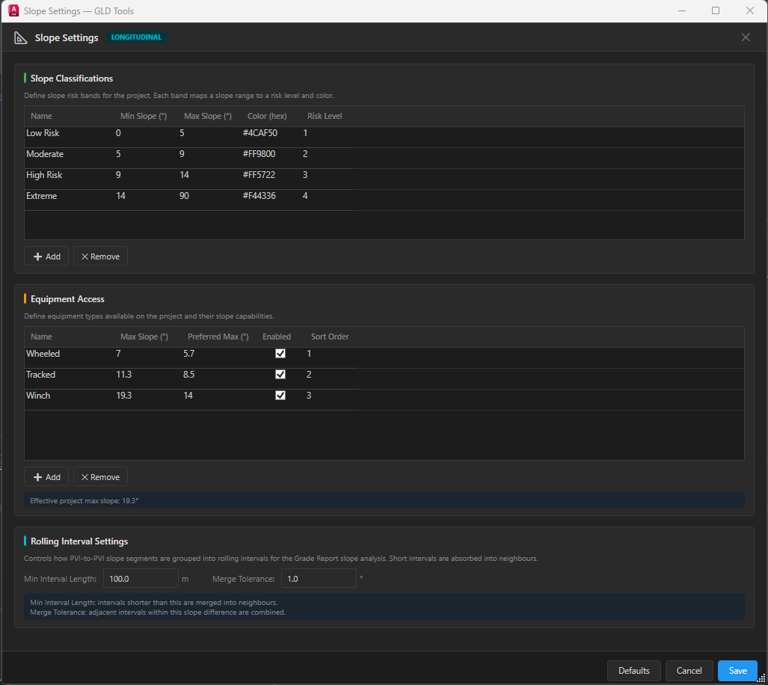Add a new slope classification band
This screenshot has height=685, width=768.
46,257
